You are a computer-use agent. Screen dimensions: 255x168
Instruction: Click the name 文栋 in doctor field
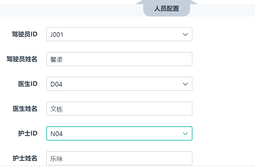tap(57, 109)
